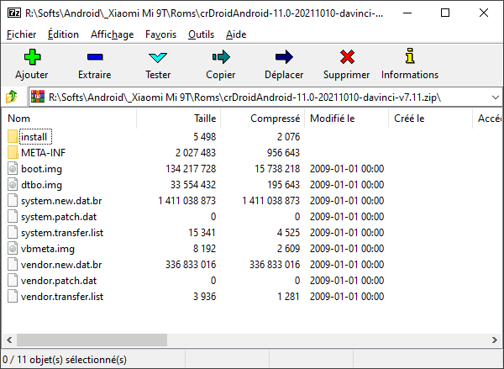Screen dimensions: 504x369
Task: Open the Affichage menu
Action: point(113,34)
